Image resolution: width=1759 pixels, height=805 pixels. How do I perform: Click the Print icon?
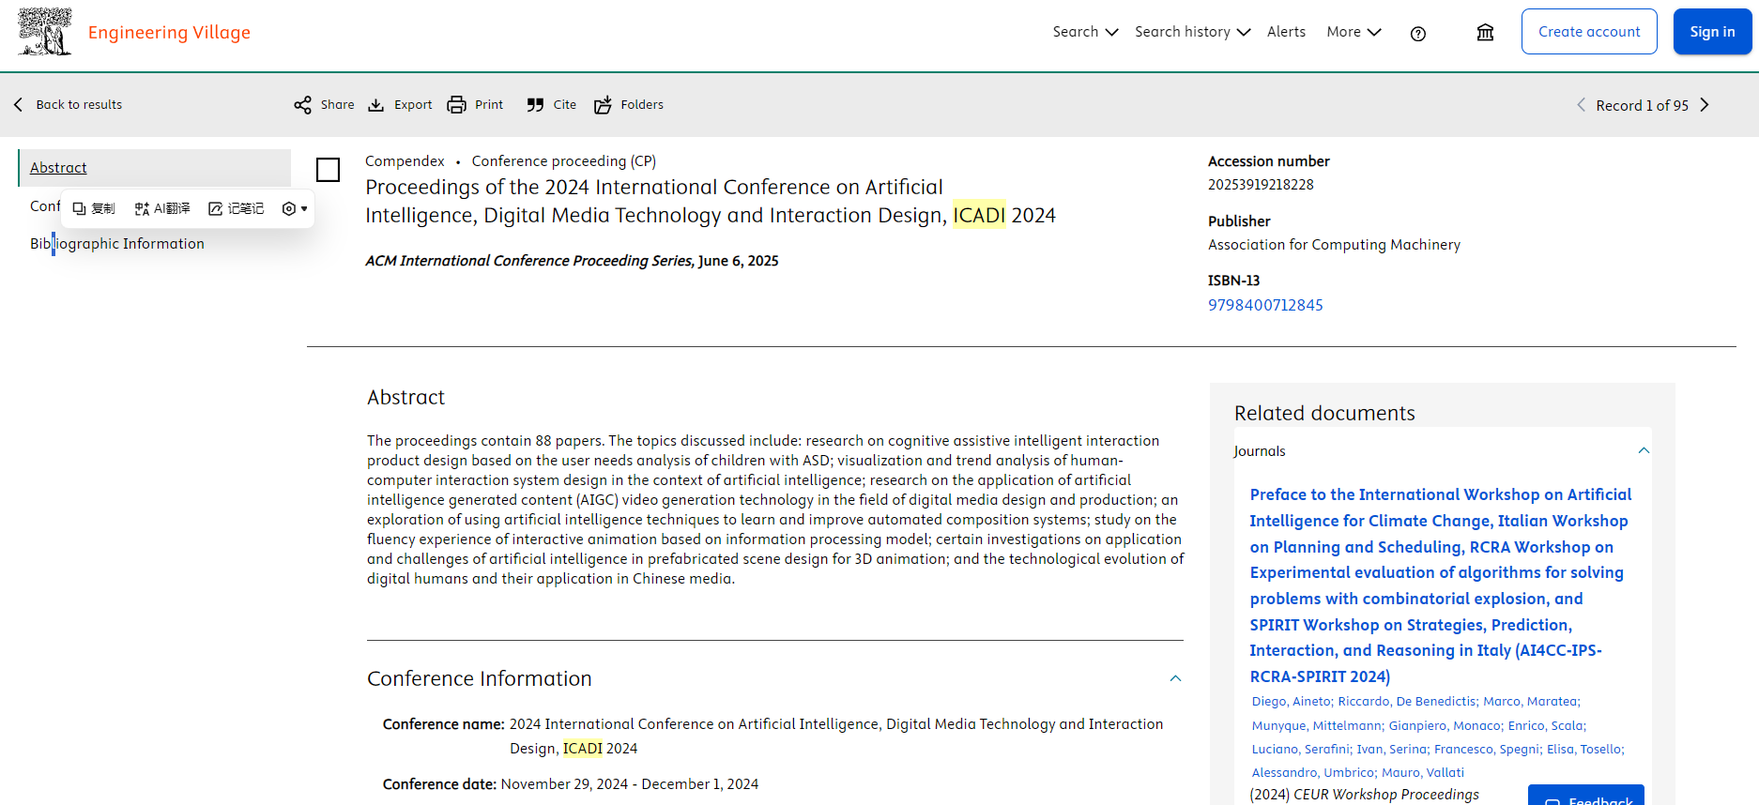(x=457, y=105)
